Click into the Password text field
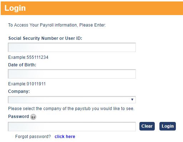The image size is (183, 142). click(72, 127)
